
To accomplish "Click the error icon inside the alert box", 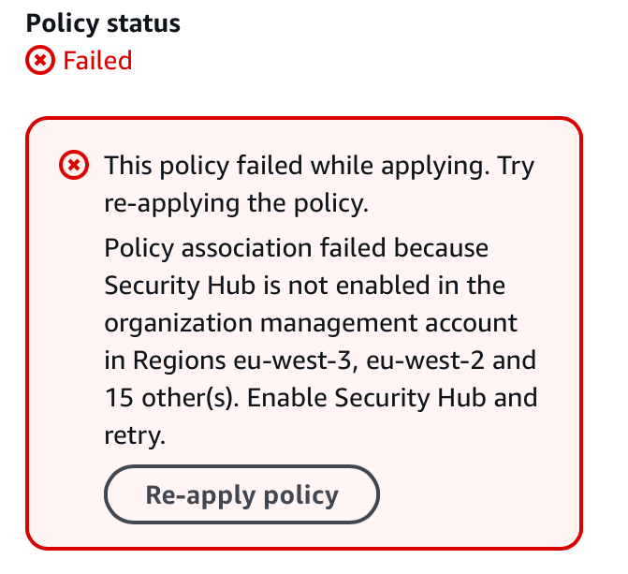I will point(74,167).
